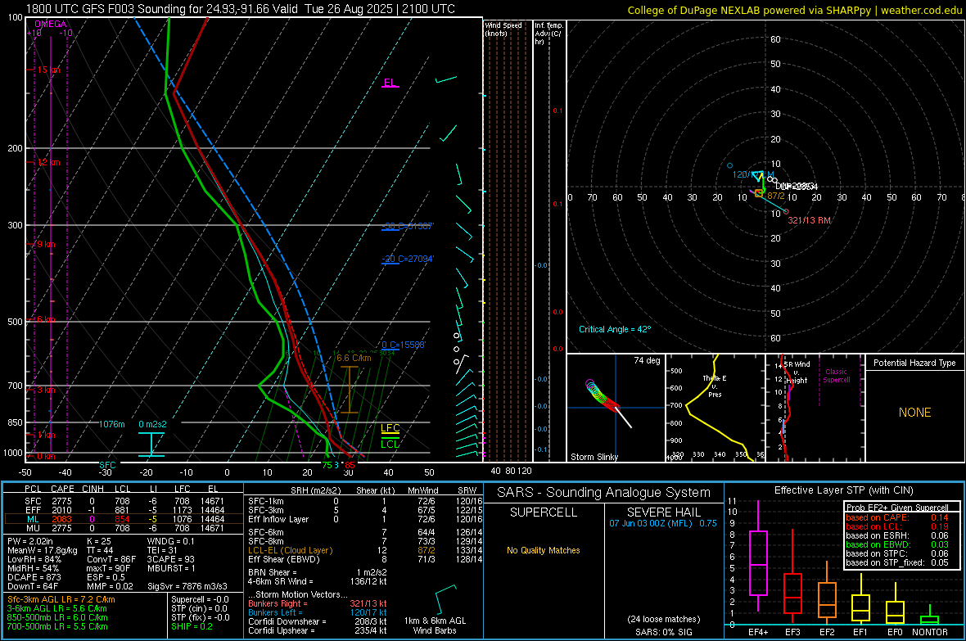Click the NONE hazard type text

[x=914, y=413]
